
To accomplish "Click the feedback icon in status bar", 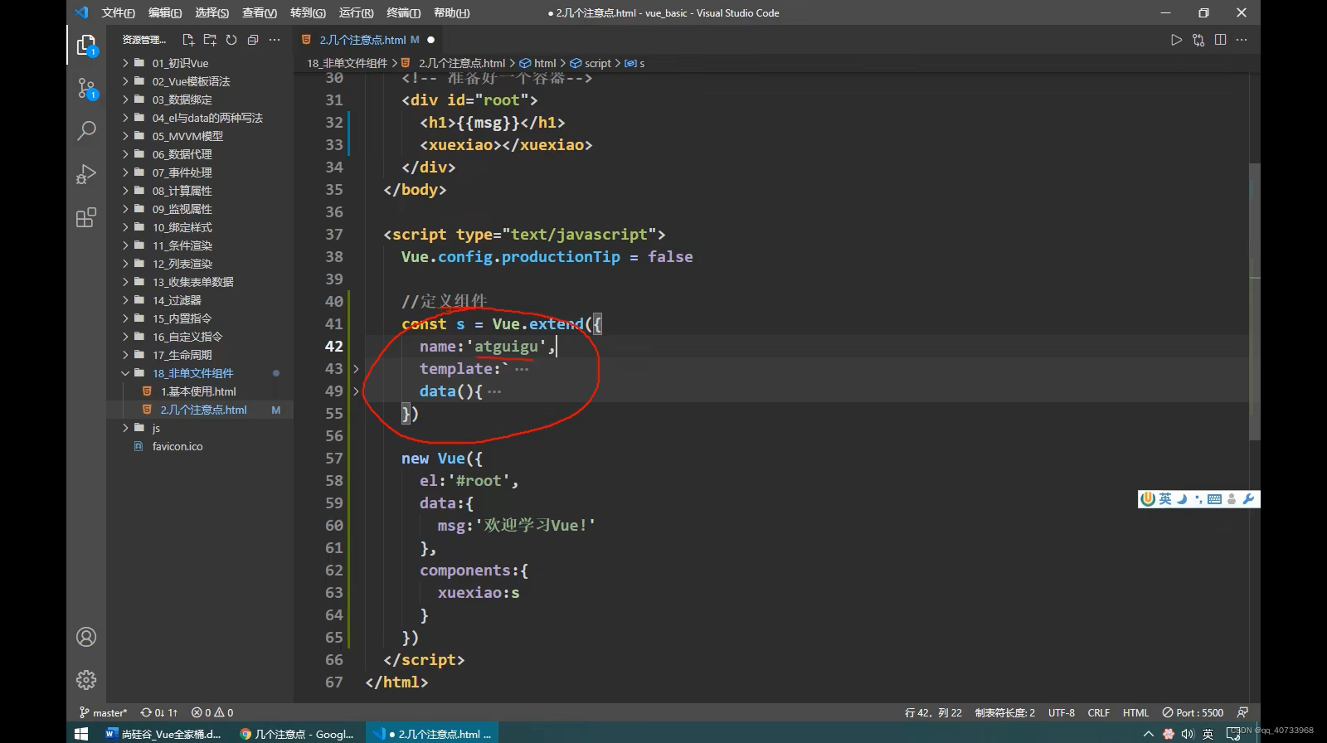I will click(1242, 712).
